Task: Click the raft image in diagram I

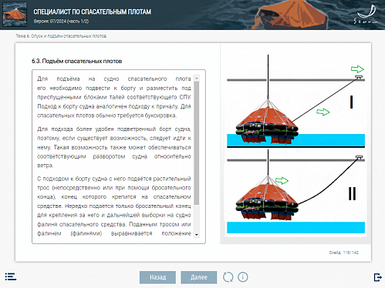Action: coord(267,122)
